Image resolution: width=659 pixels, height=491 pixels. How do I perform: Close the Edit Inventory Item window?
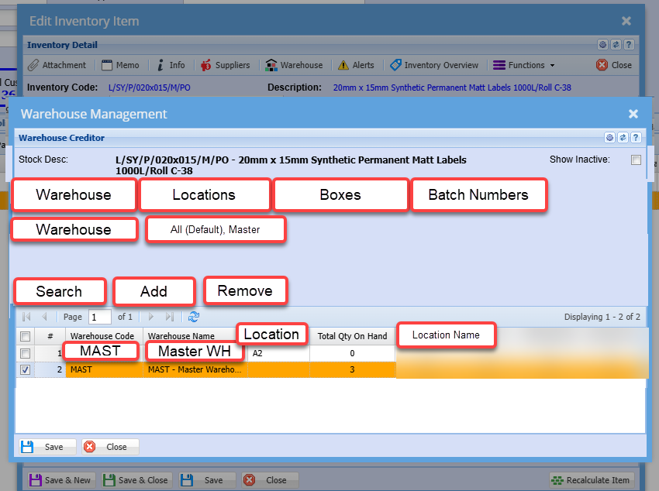point(626,21)
